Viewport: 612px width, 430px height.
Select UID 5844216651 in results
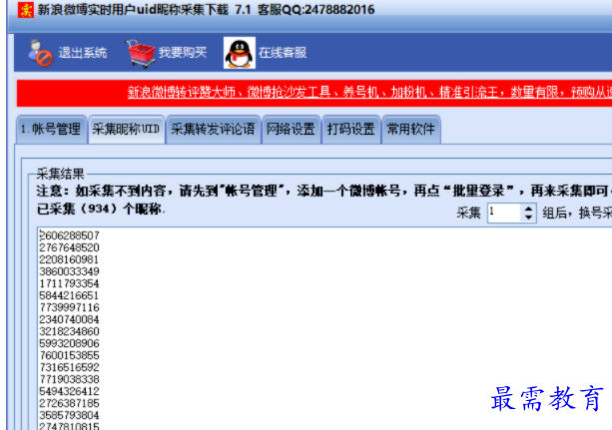(69, 295)
